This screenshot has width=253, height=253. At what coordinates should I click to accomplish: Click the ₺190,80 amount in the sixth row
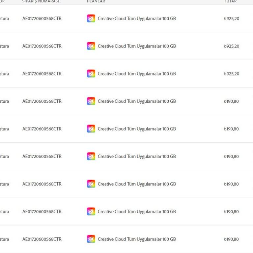(231, 157)
